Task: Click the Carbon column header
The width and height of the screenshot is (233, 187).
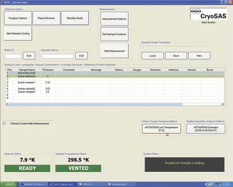Action: tap(119, 70)
